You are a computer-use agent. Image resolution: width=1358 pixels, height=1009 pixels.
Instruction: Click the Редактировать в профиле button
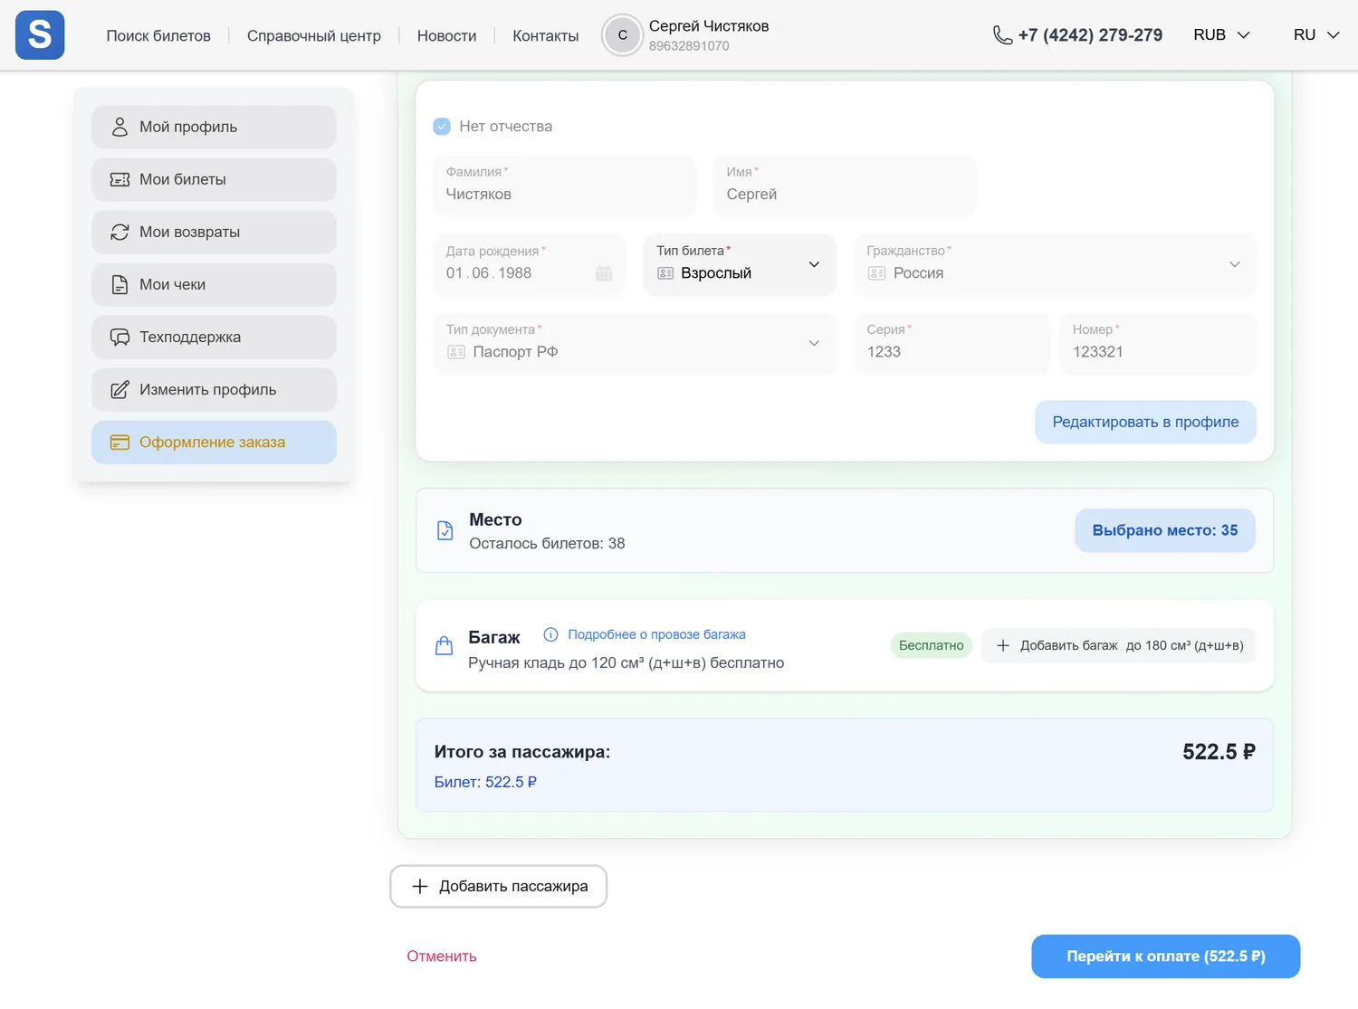(x=1145, y=422)
